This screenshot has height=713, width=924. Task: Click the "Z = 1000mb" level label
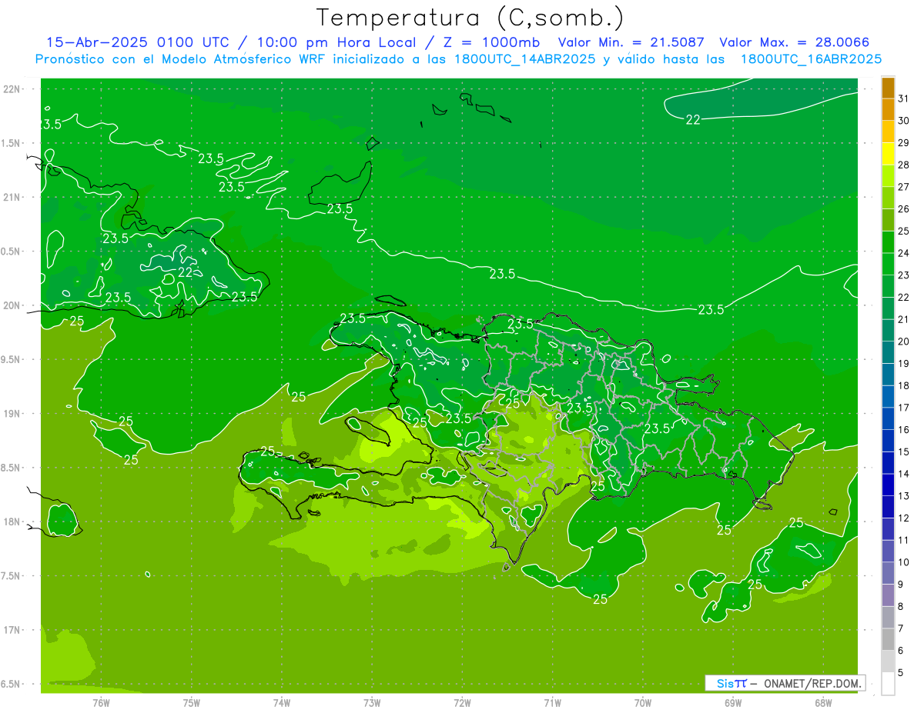click(x=493, y=43)
